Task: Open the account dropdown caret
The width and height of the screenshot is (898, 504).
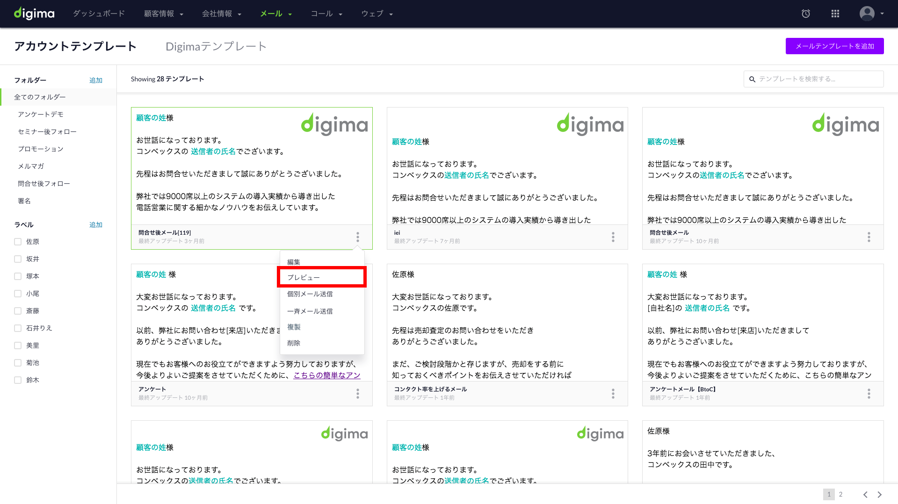Action: pos(882,14)
